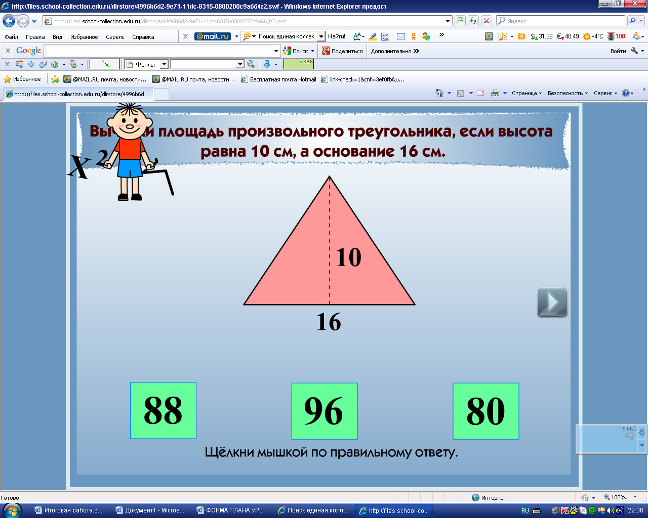Screen dimensions: 648x518
Task: Open the Файлы combo box dropdown
Action: tap(164, 64)
